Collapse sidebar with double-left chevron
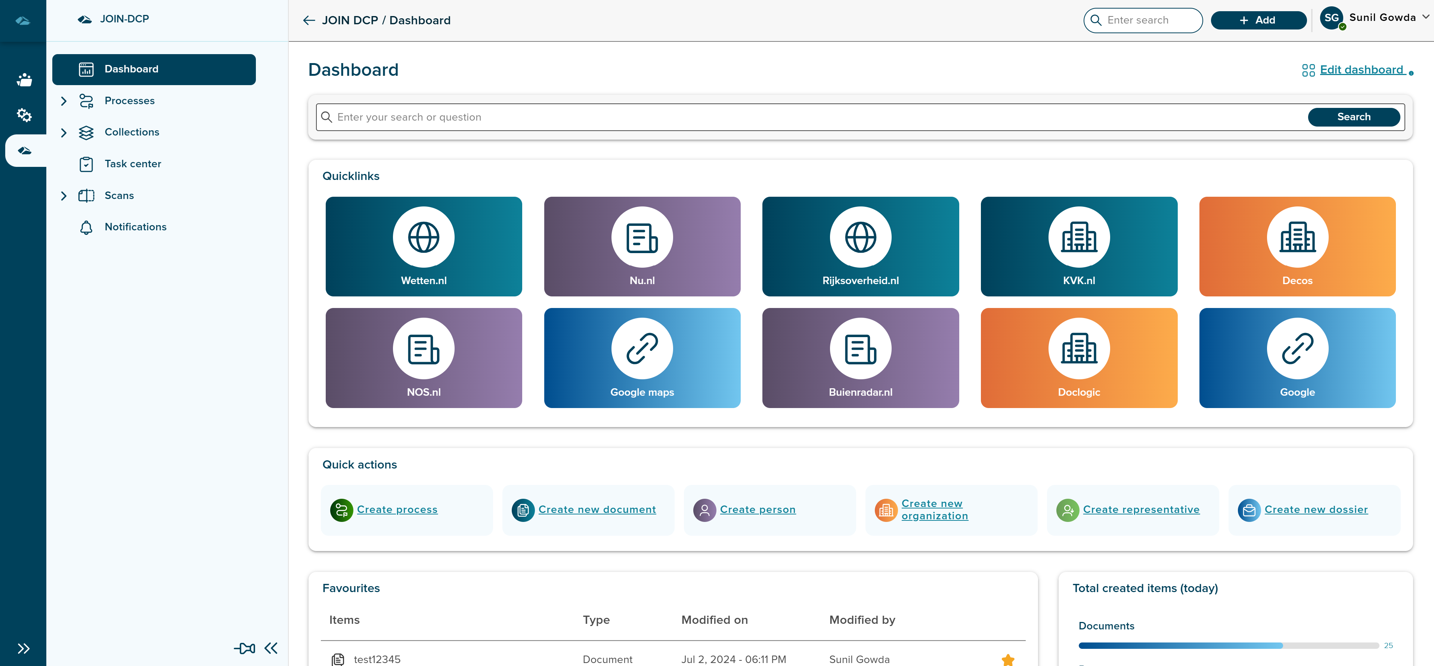 [x=271, y=648]
